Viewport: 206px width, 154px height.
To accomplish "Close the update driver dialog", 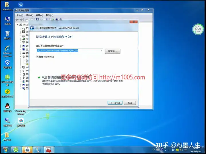I will [x=134, y=22].
